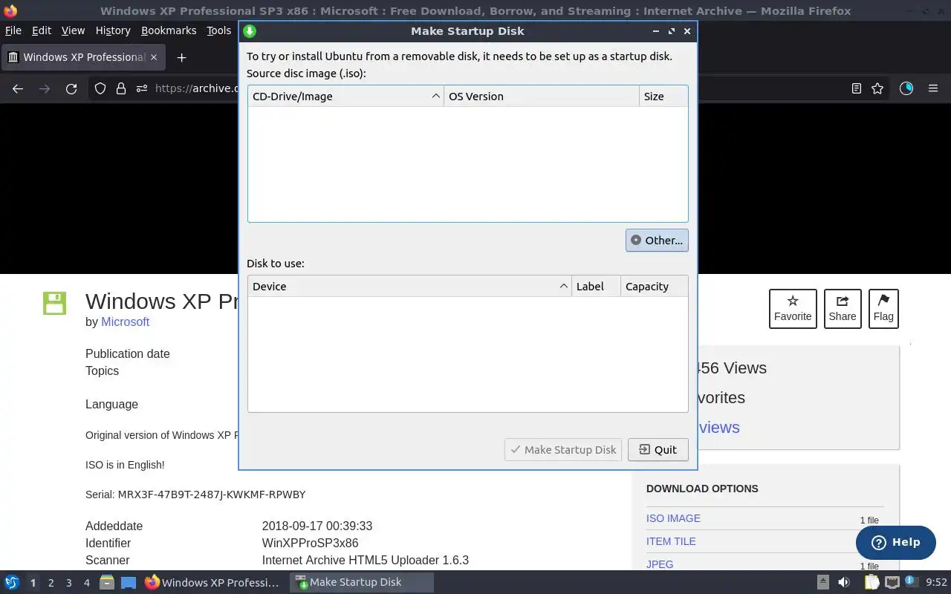Click the Reviews link in stats box
The image size is (951, 594).
pyautogui.click(x=719, y=427)
